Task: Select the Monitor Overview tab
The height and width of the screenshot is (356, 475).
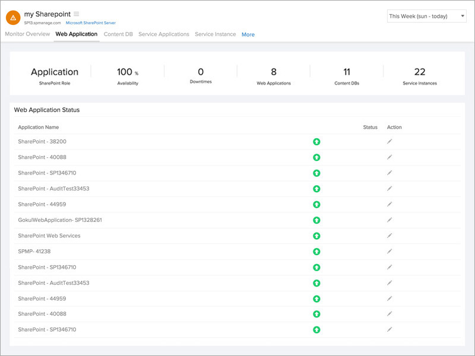Action: pos(27,34)
